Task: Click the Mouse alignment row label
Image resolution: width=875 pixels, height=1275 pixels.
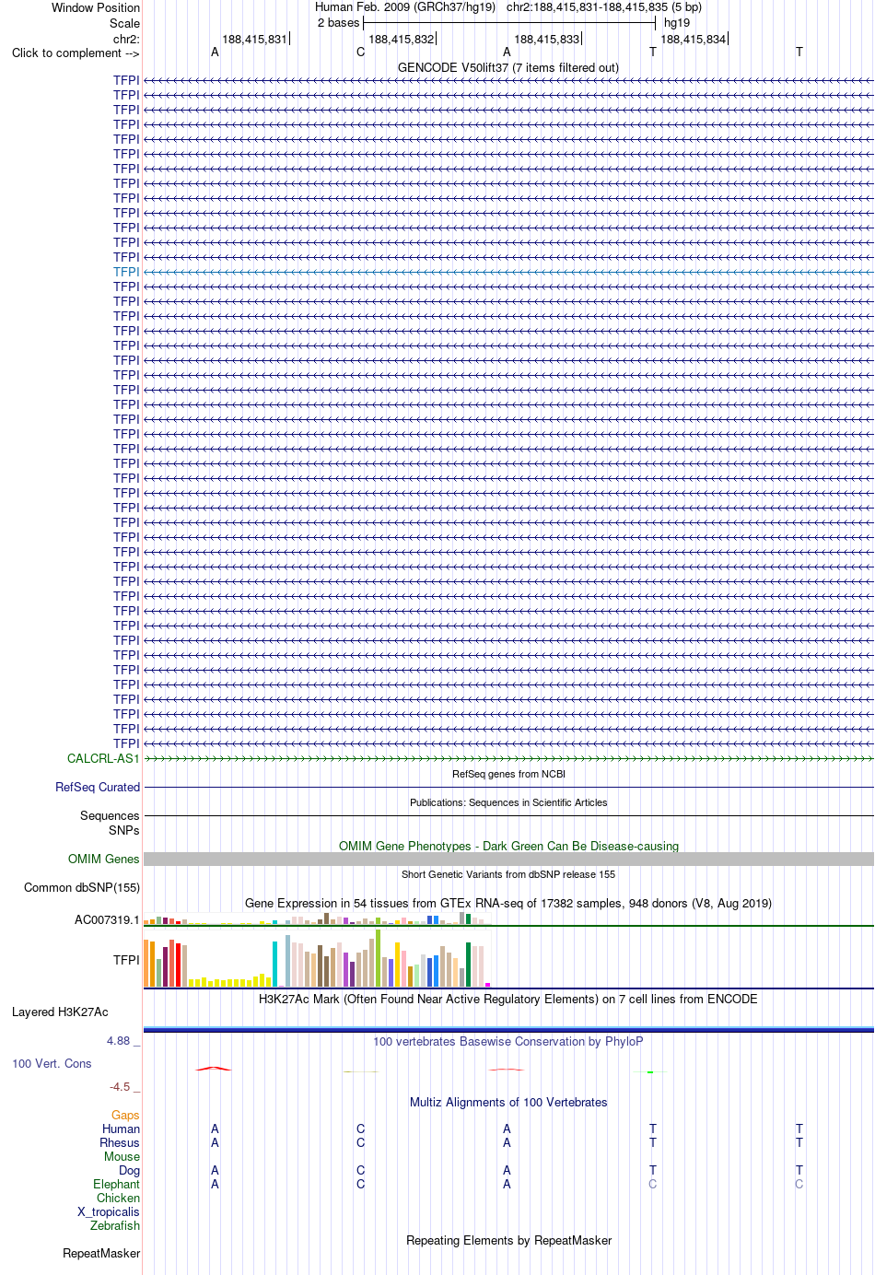Action: click(x=122, y=1156)
